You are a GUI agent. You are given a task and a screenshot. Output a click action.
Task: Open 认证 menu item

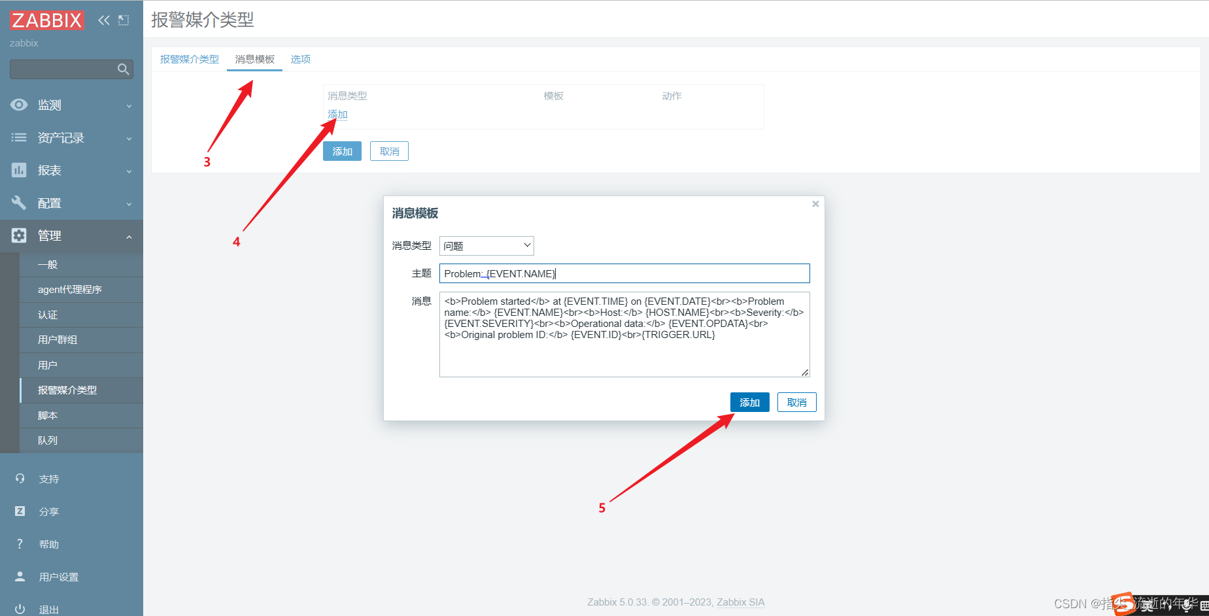[81, 315]
